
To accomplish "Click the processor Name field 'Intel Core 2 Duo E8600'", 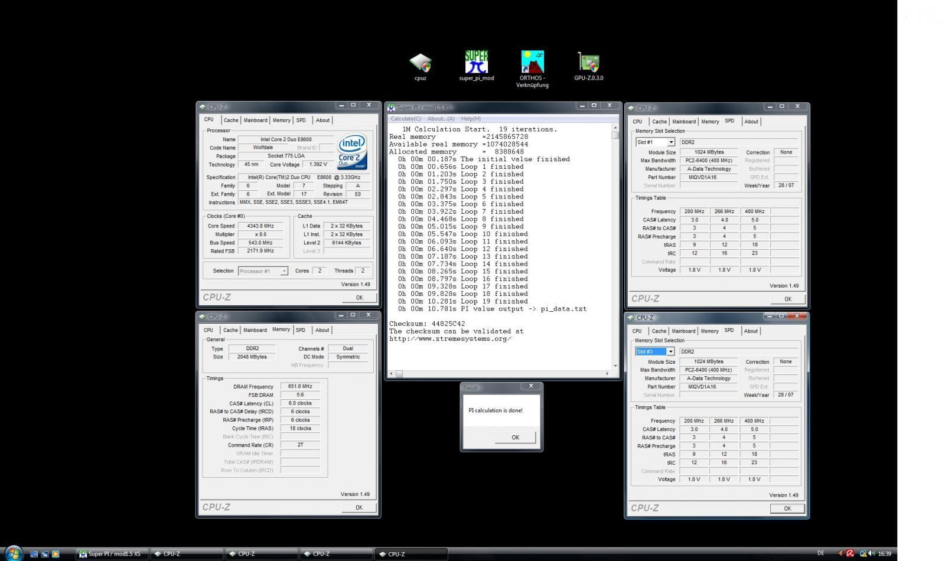I will [x=286, y=139].
